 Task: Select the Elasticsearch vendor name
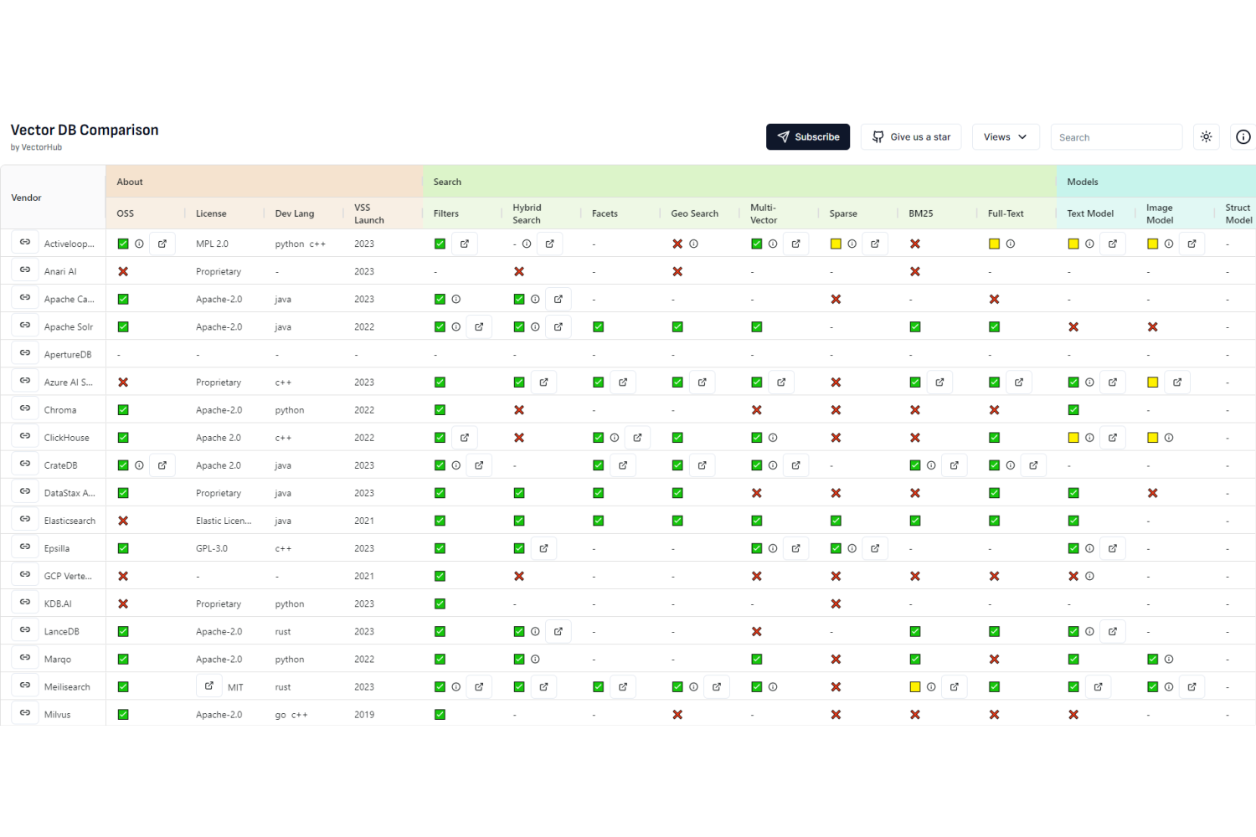(x=69, y=521)
